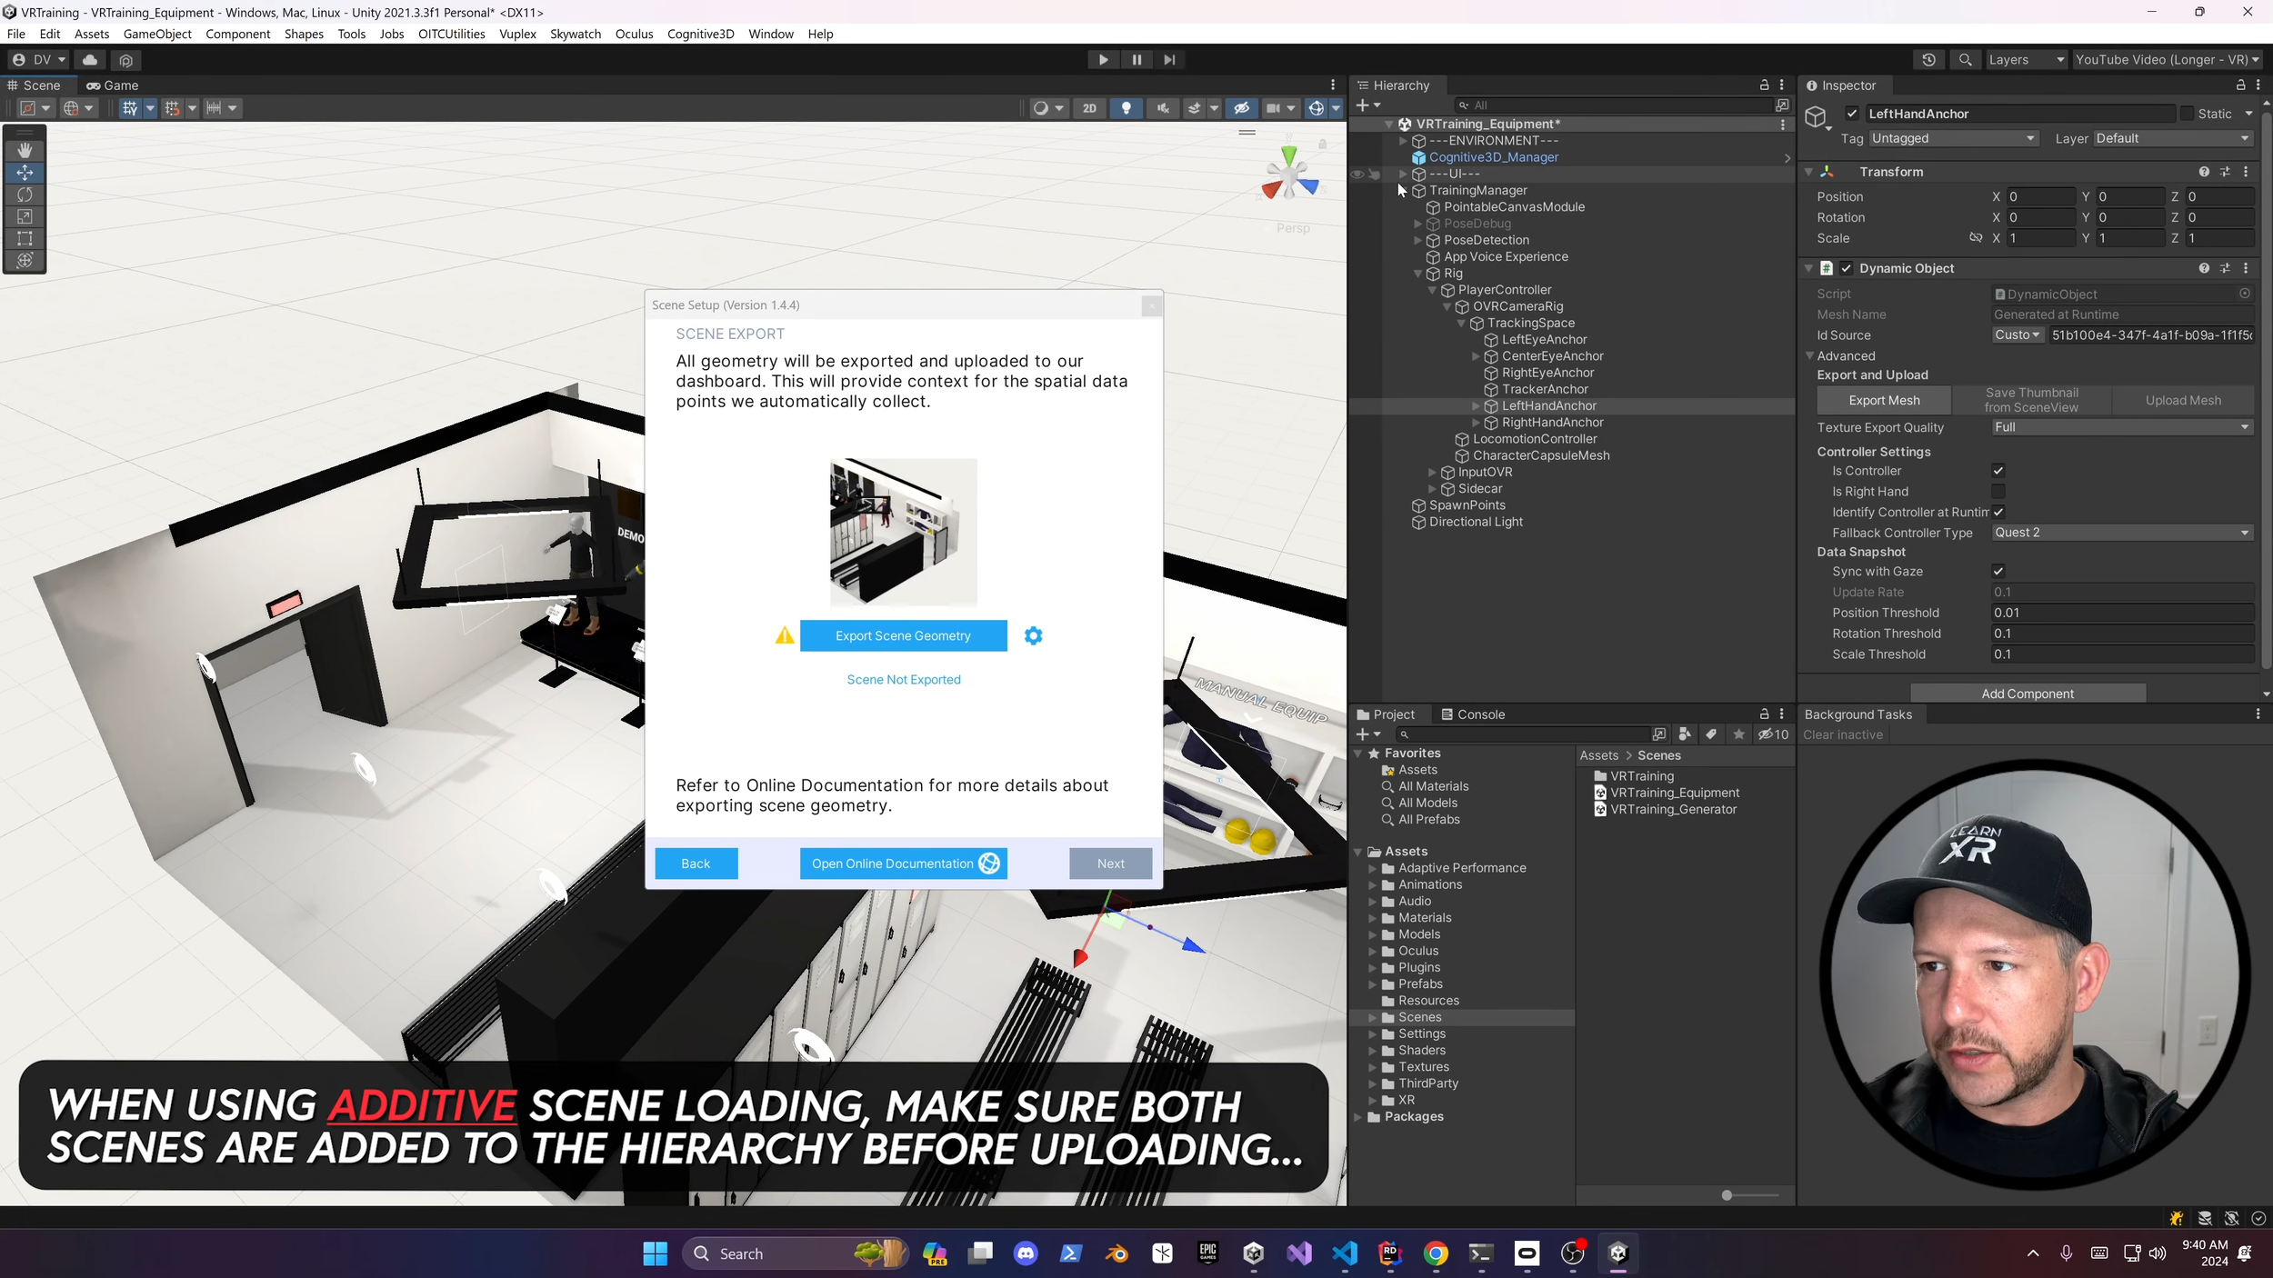This screenshot has height=1278, width=2273.
Task: Click Export Scene Geometry button
Action: point(903,636)
